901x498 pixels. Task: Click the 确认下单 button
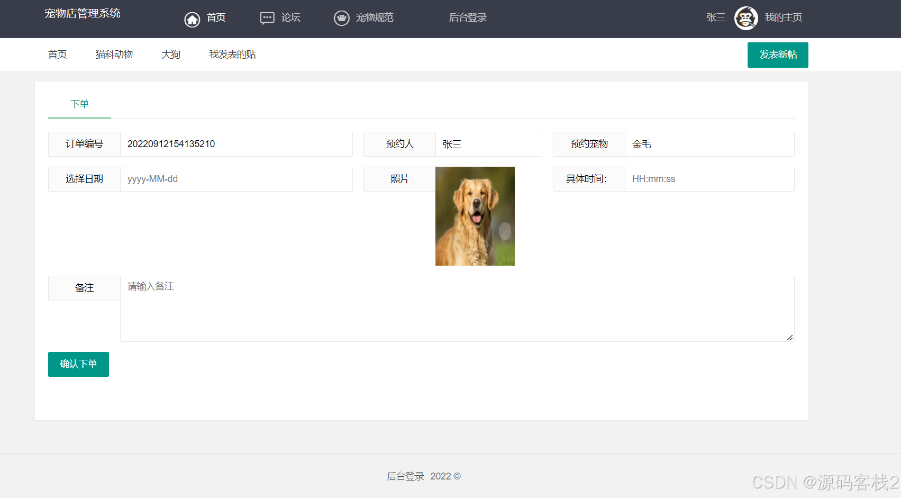pos(78,364)
